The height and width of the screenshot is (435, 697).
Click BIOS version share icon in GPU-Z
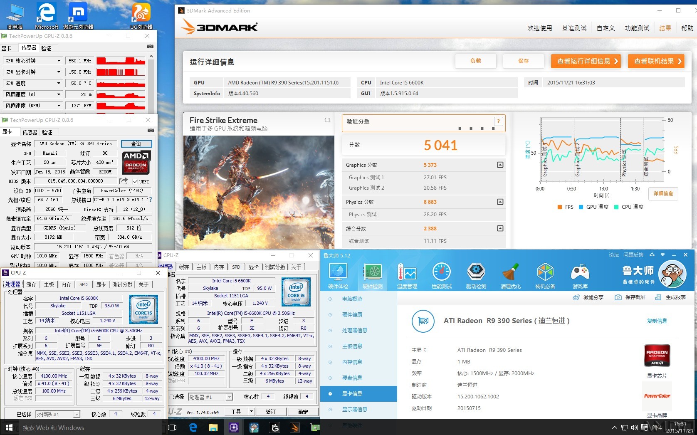(x=123, y=181)
